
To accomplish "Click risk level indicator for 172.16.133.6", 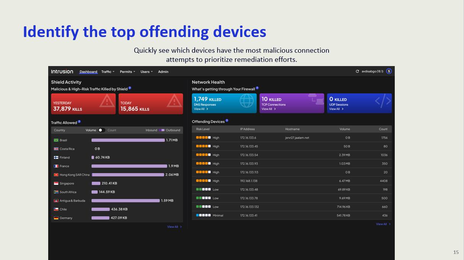I will pos(204,137).
